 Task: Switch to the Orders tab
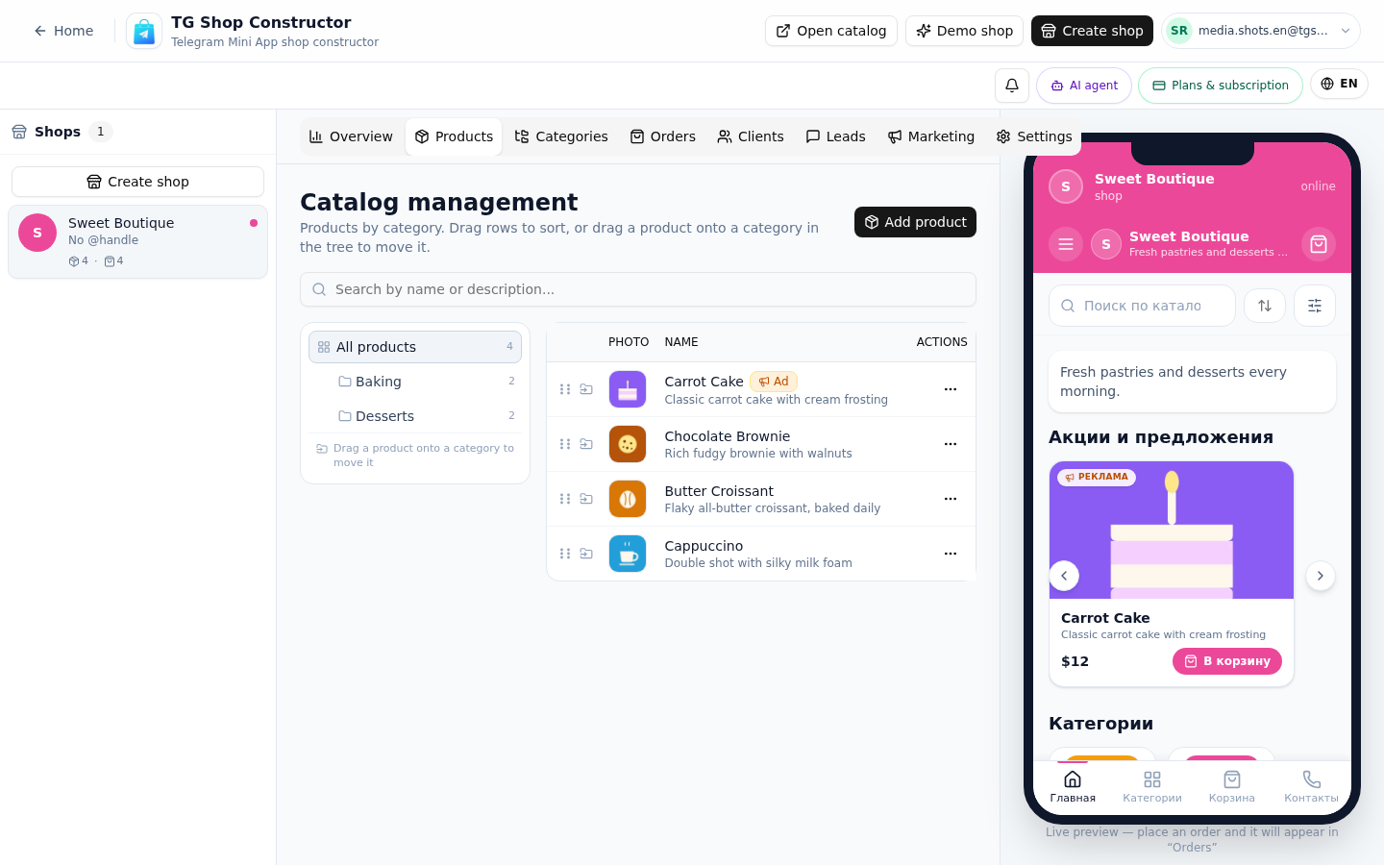tap(662, 136)
